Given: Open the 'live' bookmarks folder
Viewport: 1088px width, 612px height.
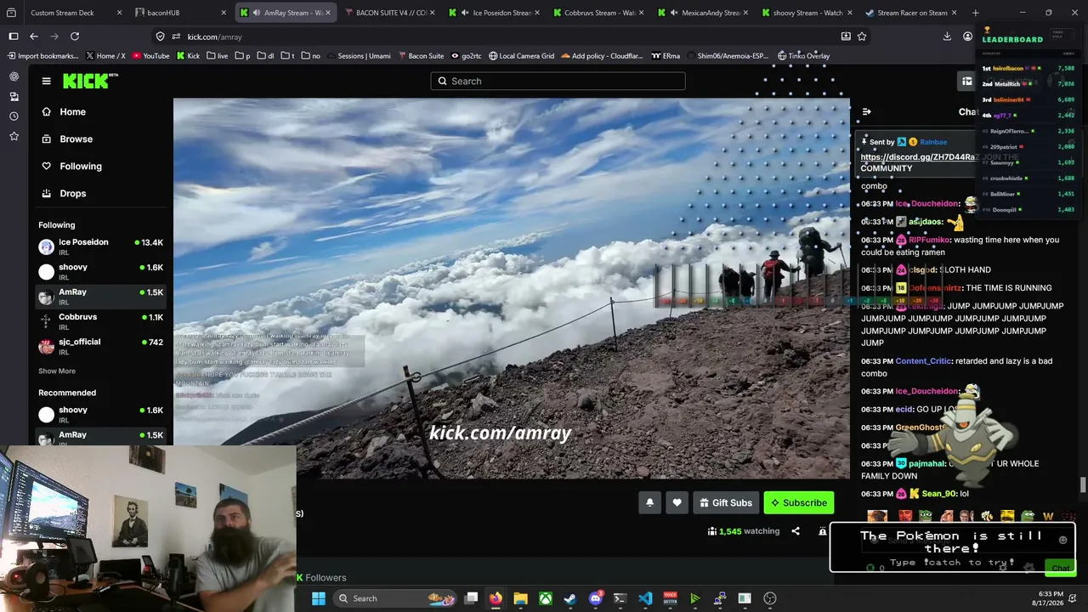Looking at the screenshot, I should click(x=217, y=56).
